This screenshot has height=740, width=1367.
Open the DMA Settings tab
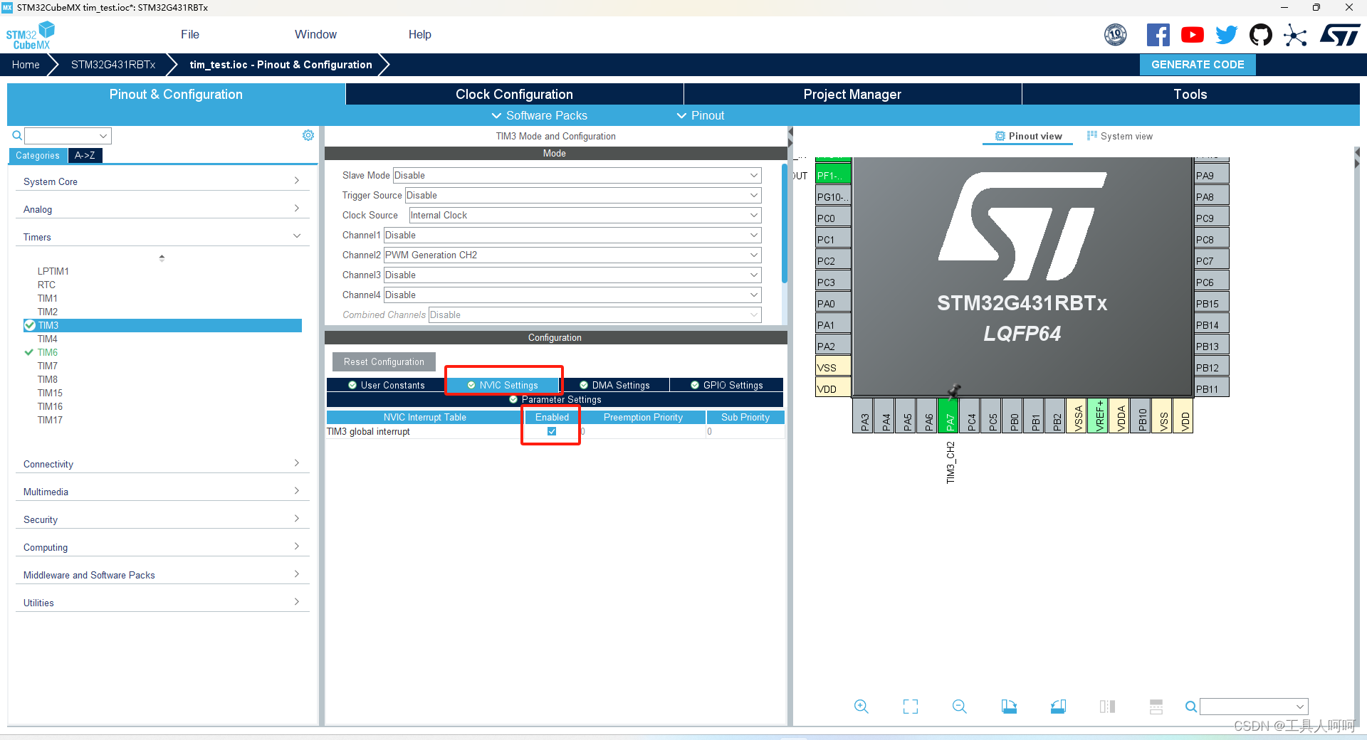pyautogui.click(x=614, y=385)
